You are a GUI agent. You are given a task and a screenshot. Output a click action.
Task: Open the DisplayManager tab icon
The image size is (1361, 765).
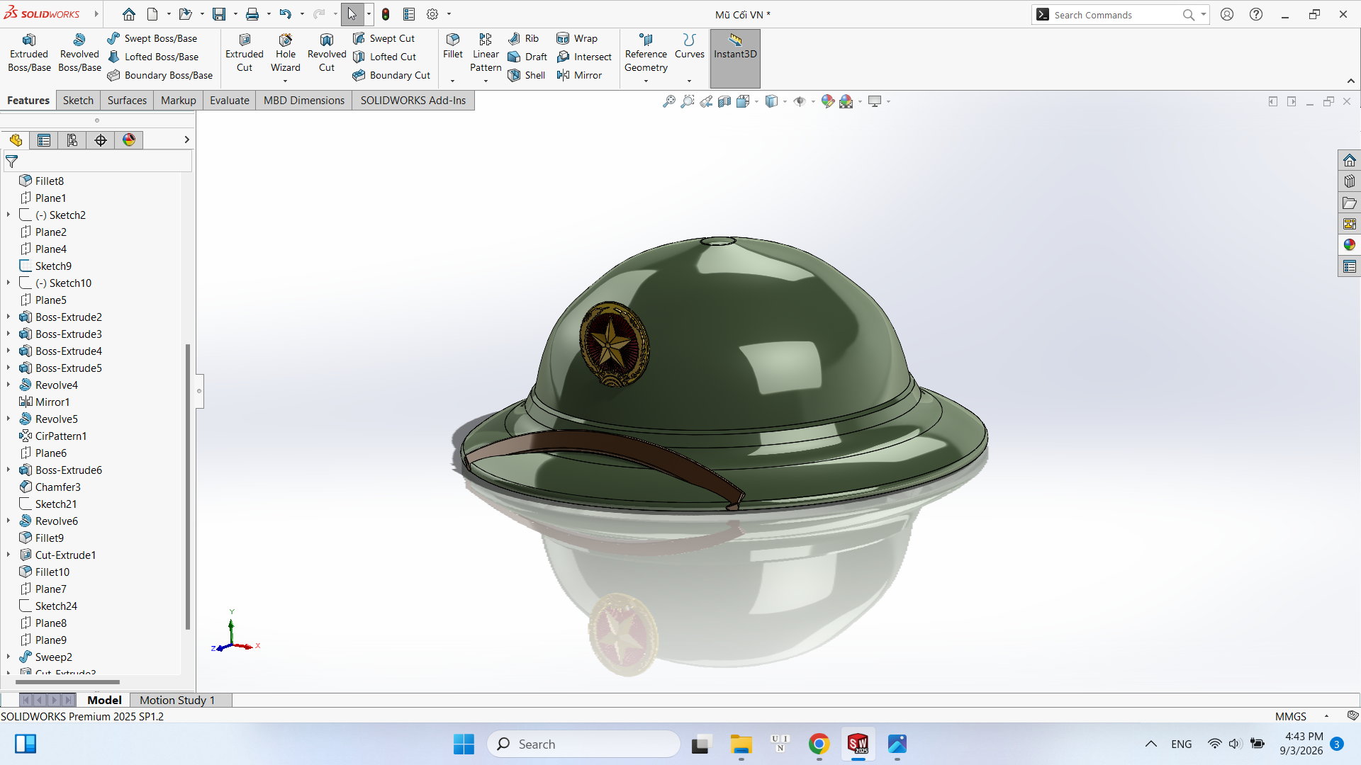[x=129, y=140]
